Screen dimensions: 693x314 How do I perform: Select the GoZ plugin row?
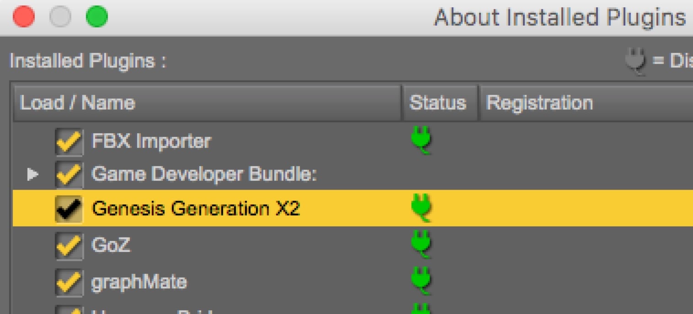111,245
